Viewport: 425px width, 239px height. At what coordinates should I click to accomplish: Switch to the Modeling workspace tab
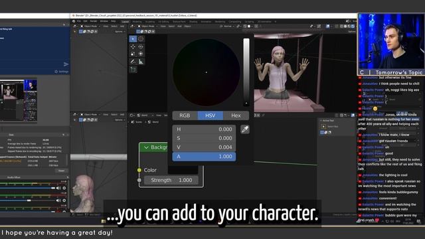click(137, 21)
